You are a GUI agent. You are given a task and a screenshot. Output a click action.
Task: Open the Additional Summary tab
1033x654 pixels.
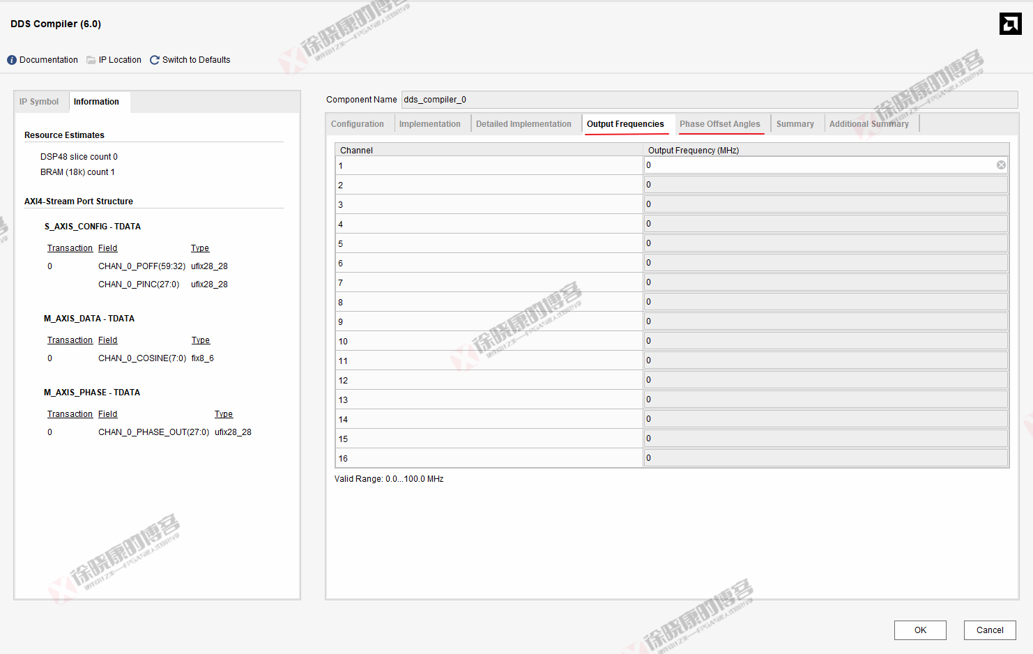869,124
